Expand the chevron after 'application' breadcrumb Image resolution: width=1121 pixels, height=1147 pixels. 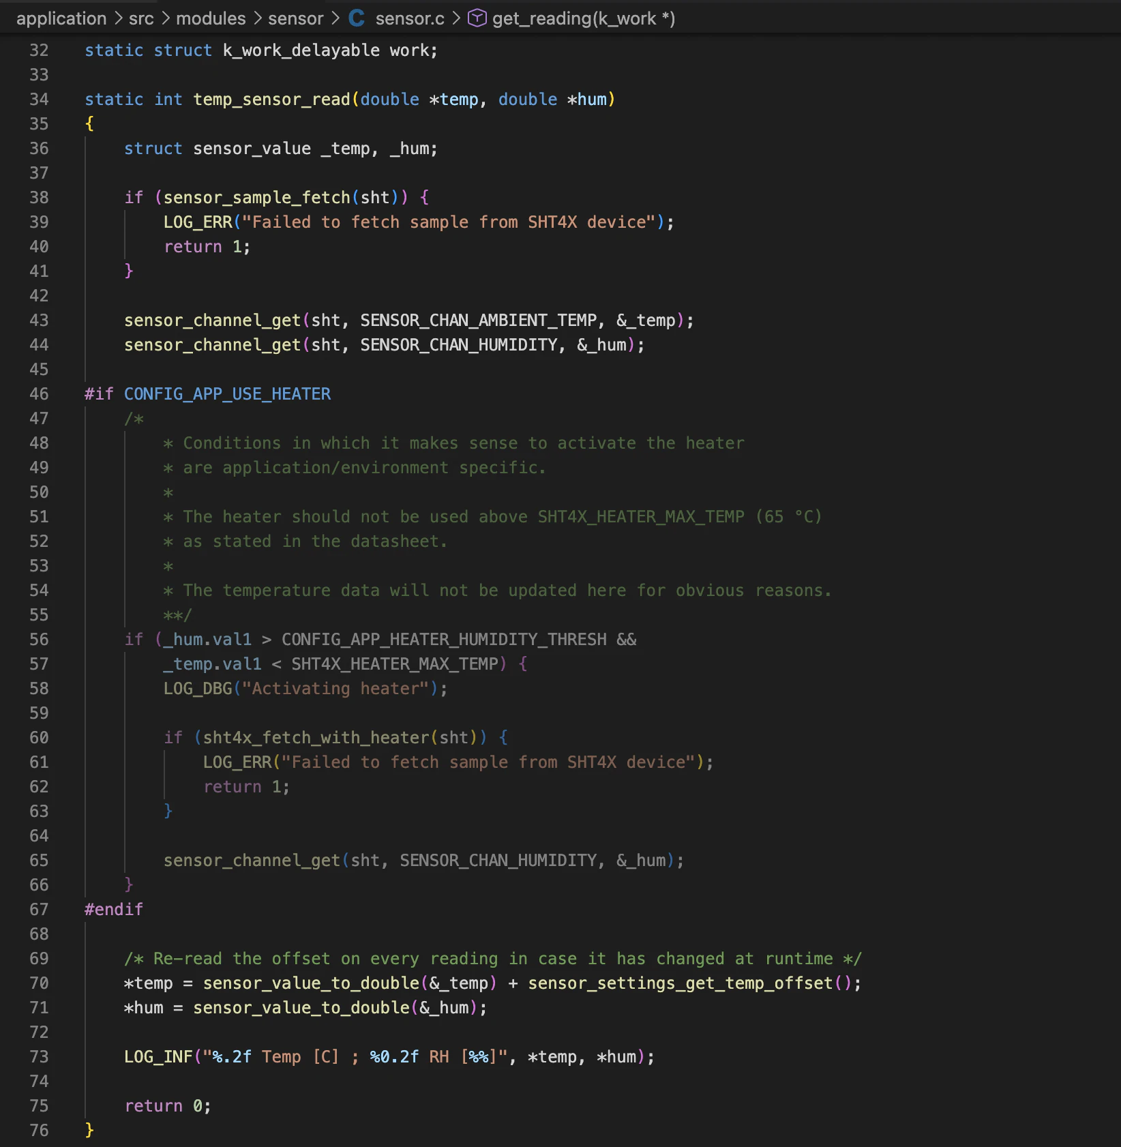tap(118, 18)
